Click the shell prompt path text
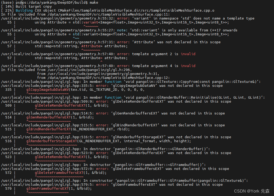Viewport: 274px width, 196px height. [x=45, y=3]
